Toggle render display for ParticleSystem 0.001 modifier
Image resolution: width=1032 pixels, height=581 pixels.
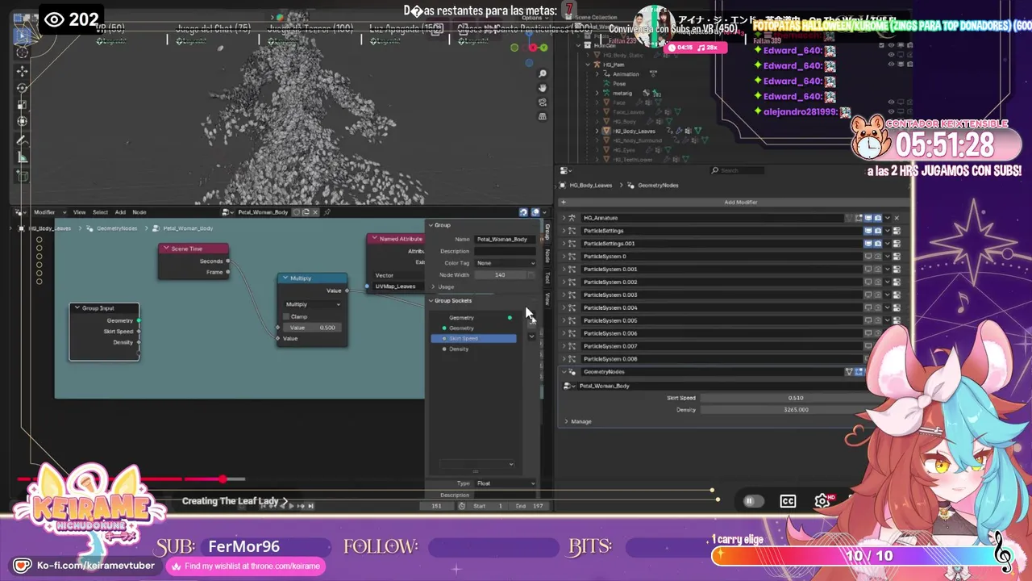[878, 270]
